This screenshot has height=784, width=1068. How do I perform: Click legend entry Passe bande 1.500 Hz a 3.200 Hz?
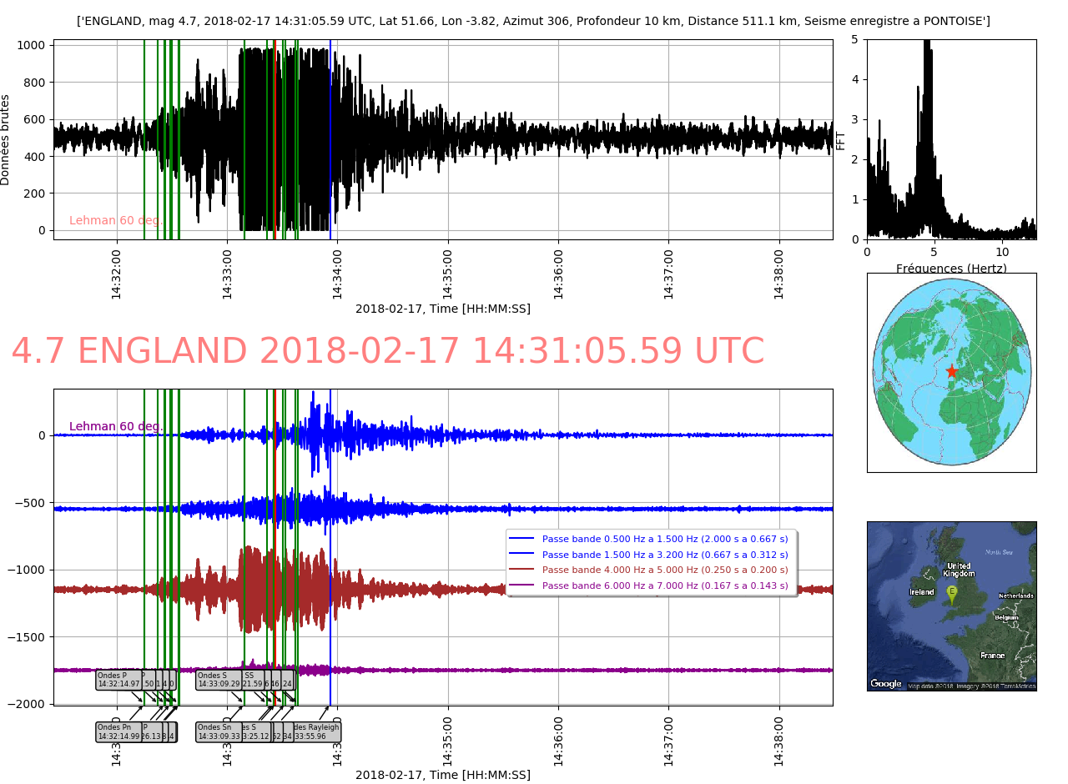click(x=664, y=555)
